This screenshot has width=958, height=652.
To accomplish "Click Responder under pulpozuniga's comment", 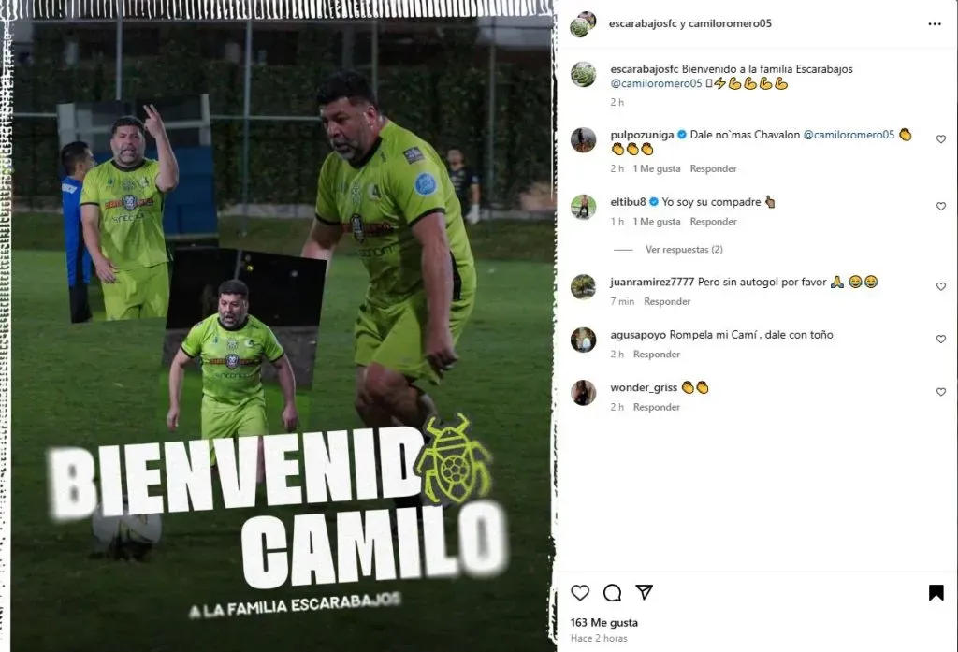I will [x=713, y=168].
